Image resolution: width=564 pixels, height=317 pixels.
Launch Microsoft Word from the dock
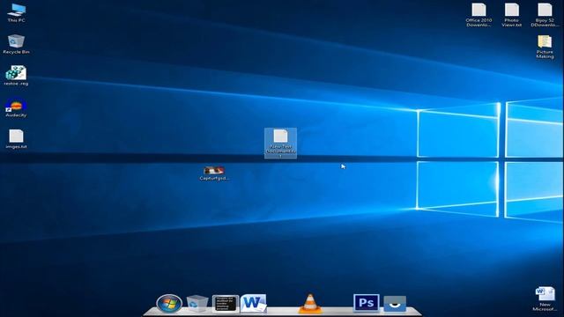[254, 303]
